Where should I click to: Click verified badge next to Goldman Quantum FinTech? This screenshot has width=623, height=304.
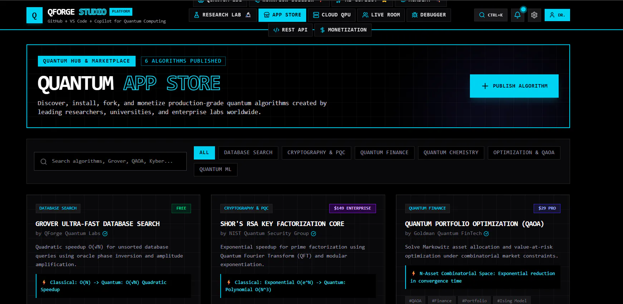486,234
